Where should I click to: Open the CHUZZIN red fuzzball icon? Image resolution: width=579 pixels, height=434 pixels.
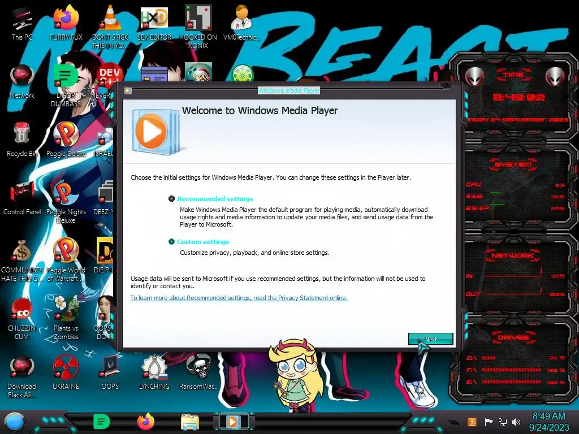22,318
